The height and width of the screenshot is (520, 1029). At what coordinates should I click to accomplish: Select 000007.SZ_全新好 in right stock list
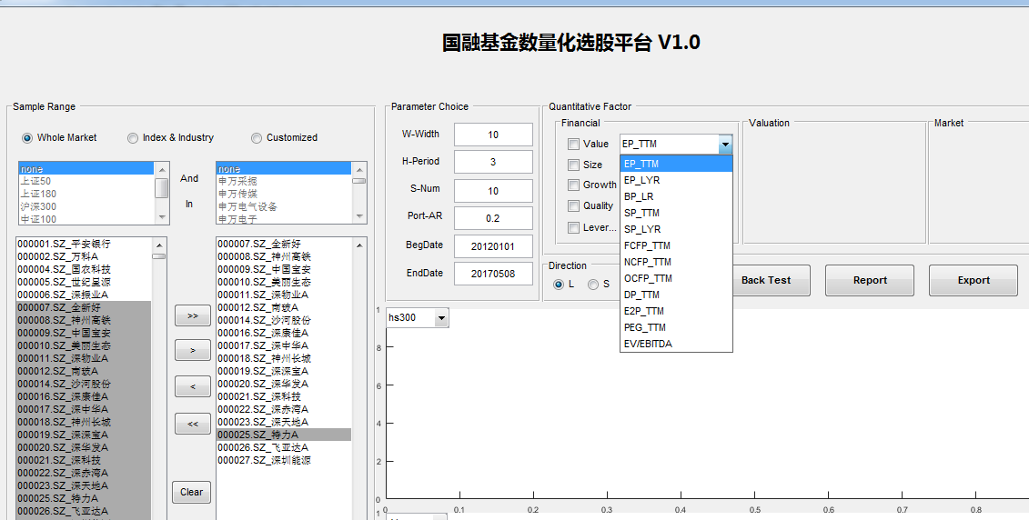pos(284,244)
